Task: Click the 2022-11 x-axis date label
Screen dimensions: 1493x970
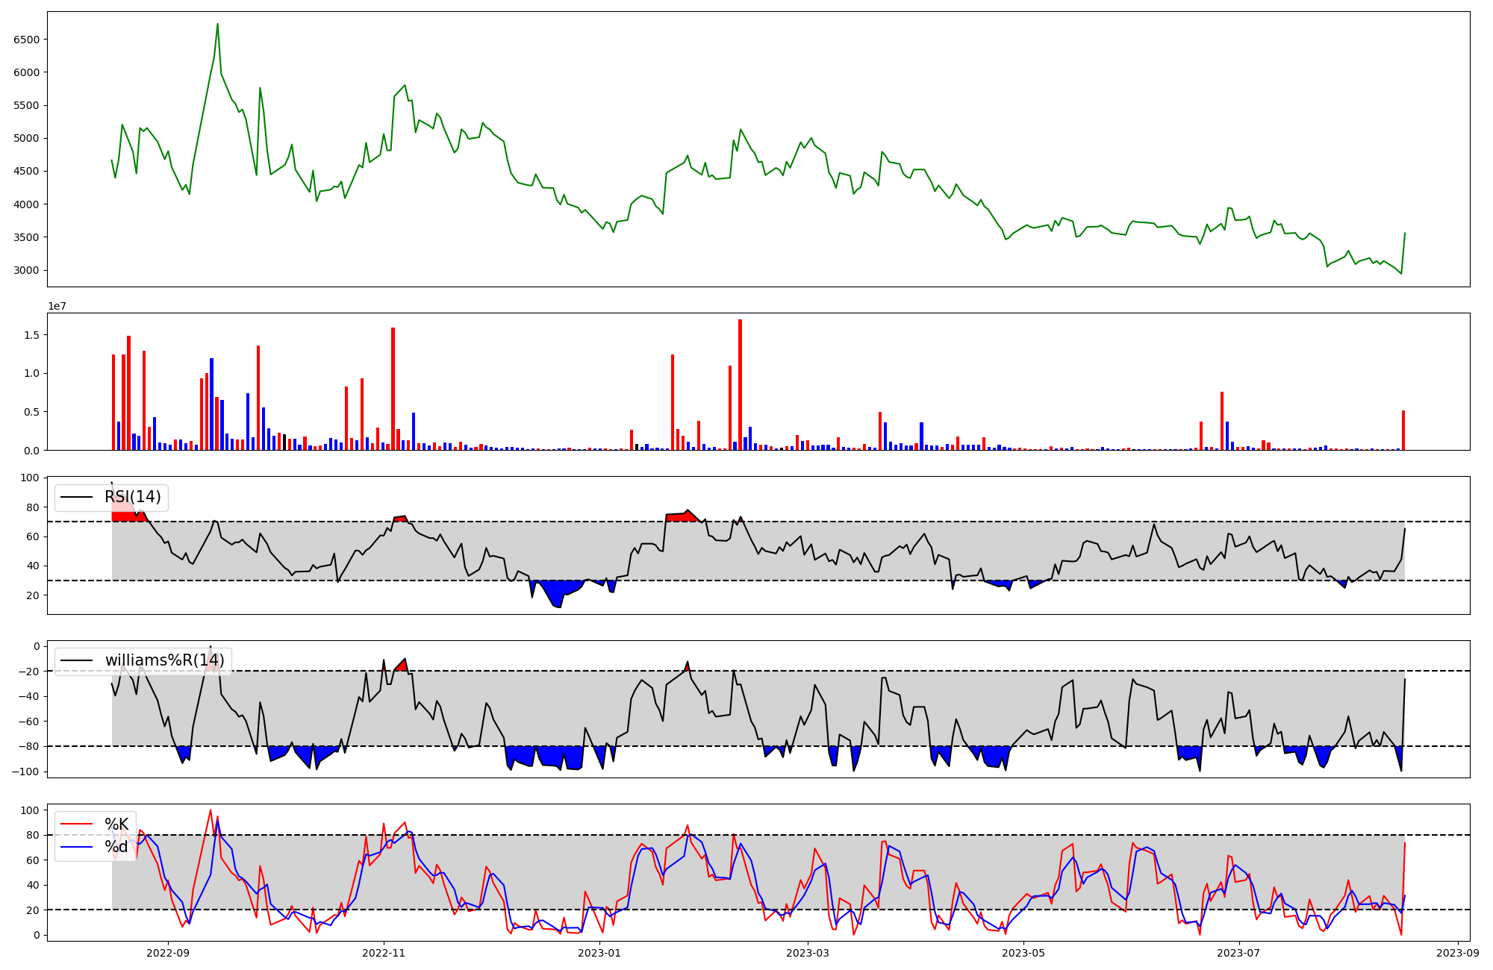Action: coord(384,953)
